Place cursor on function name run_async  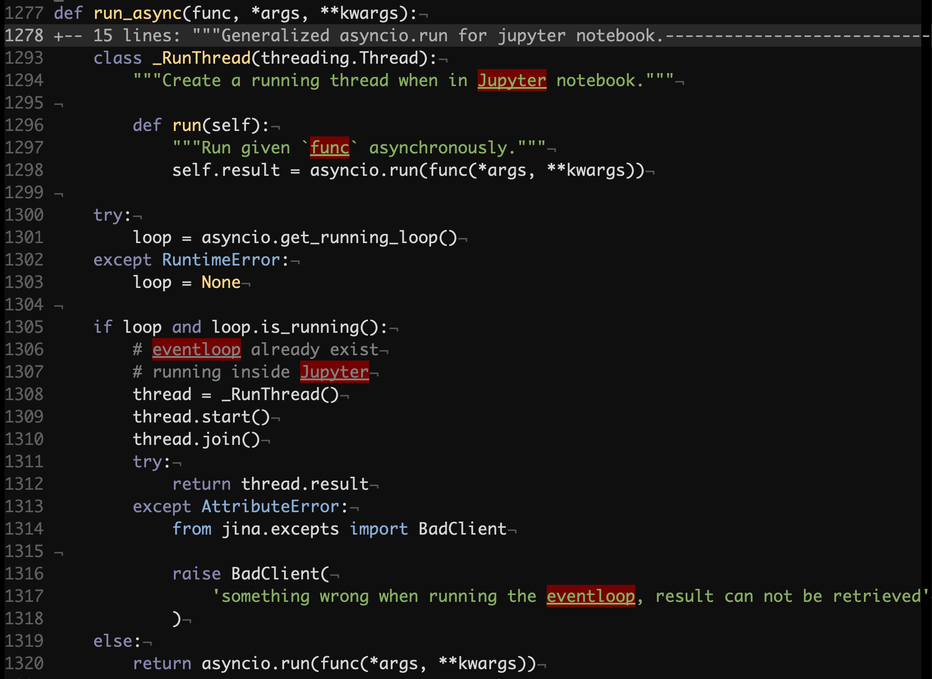(137, 13)
